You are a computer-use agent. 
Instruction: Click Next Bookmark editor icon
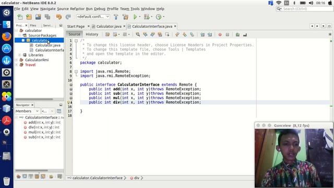[185, 34]
